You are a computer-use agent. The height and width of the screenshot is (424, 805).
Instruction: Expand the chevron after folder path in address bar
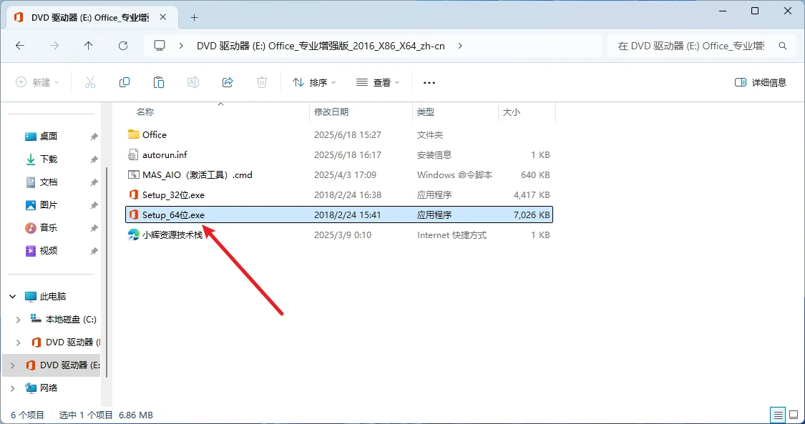[460, 46]
